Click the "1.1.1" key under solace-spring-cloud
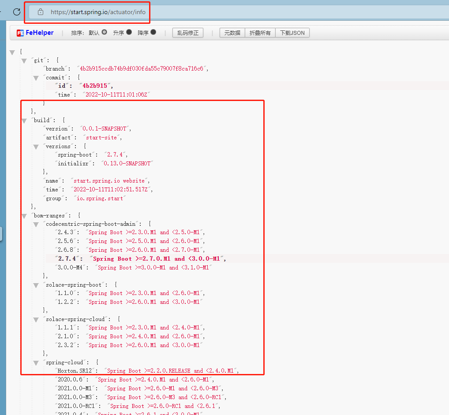The width and height of the screenshot is (449, 415). point(66,328)
